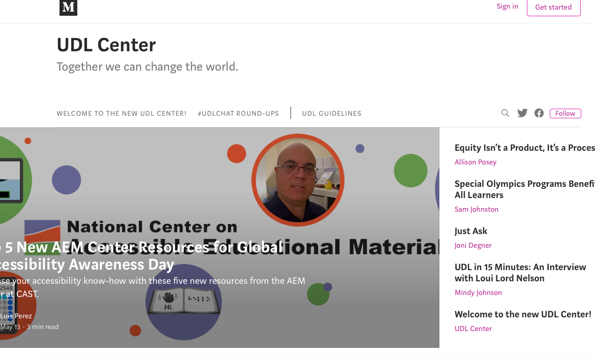Open UDL Center's Facebook icon
This screenshot has width=595, height=360.
click(x=539, y=113)
